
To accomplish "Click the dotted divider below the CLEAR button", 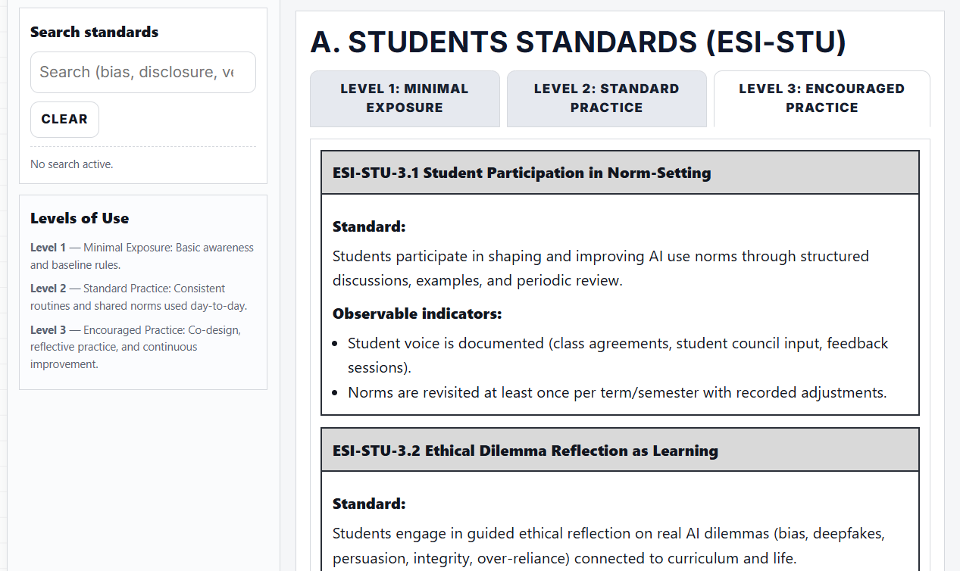I will point(142,145).
